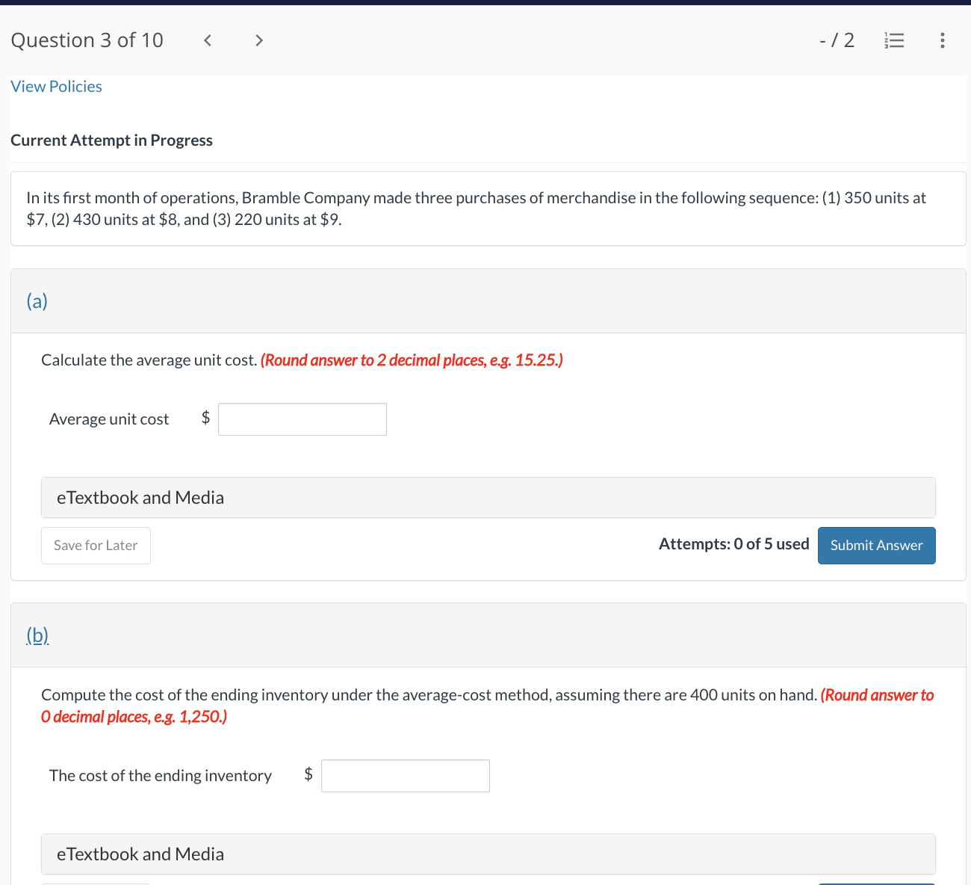Click the Average unit cost input box
This screenshot has height=885, width=971.
[x=302, y=419]
